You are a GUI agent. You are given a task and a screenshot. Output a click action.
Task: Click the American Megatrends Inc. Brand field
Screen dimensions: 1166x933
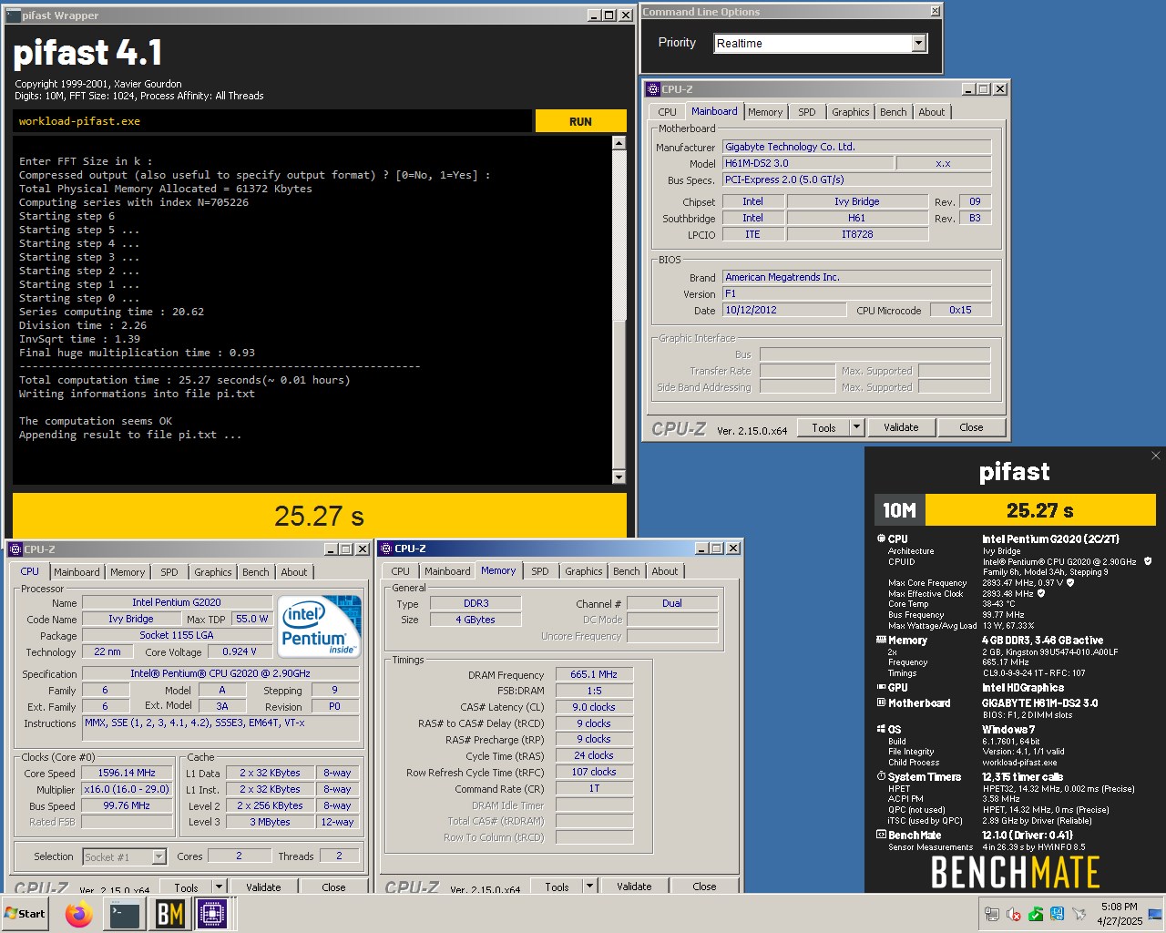click(856, 277)
